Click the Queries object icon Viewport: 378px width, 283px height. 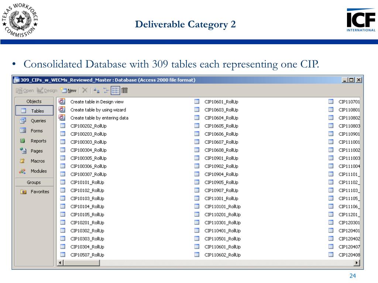23,120
